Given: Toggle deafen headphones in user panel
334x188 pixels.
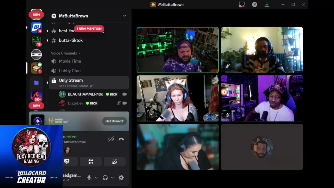Looking at the screenshot, I should pyautogui.click(x=105, y=178).
